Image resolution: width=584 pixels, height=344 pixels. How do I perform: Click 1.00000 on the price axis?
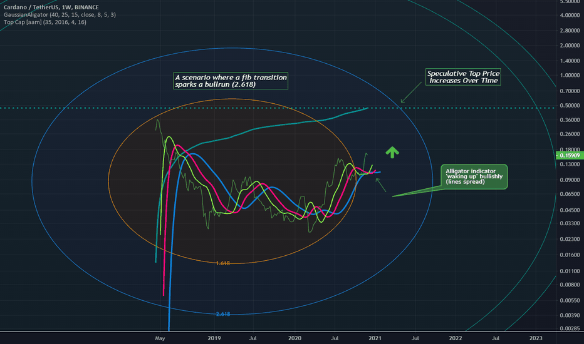[x=570, y=75]
